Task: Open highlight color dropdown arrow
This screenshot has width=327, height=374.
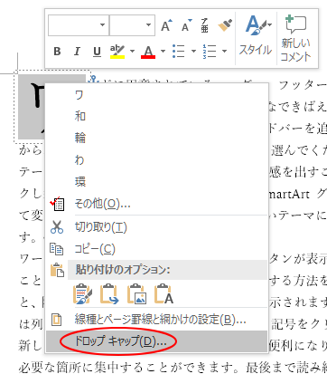Action: [x=132, y=52]
